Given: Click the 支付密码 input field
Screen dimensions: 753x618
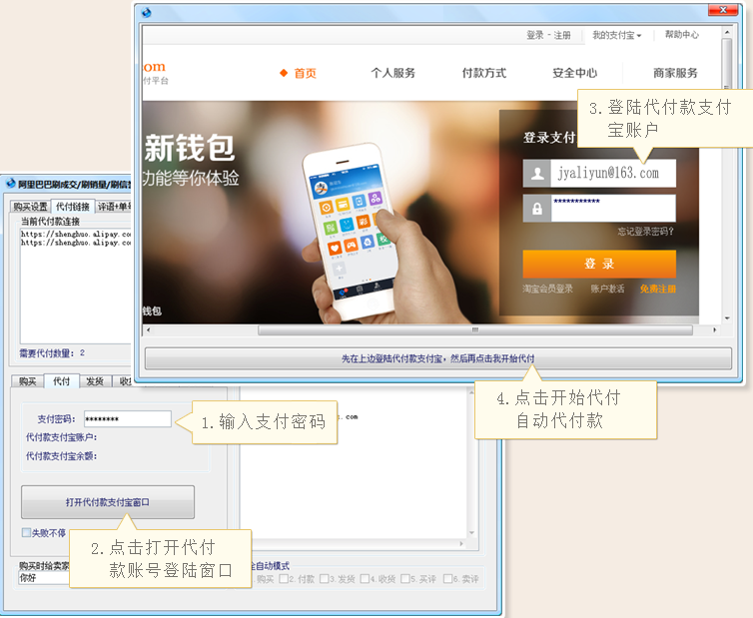Looking at the screenshot, I should (127, 418).
